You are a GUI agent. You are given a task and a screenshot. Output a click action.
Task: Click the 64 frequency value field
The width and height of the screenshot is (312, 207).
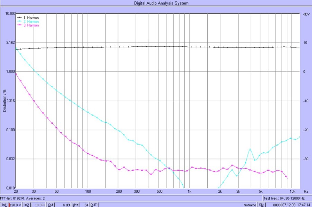[85, 205]
